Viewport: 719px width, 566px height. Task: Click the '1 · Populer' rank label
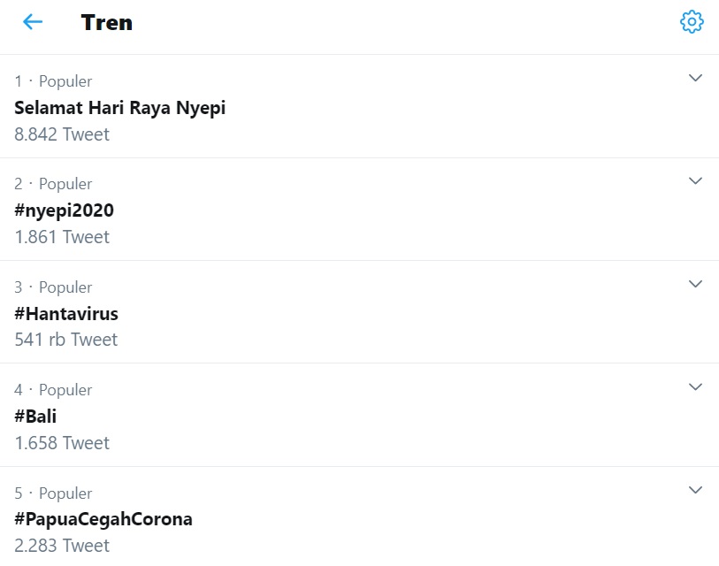click(53, 81)
